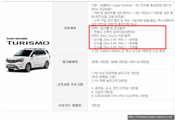
Task: Click the 다자녀 부모 10만원 item
Action: 120,96
